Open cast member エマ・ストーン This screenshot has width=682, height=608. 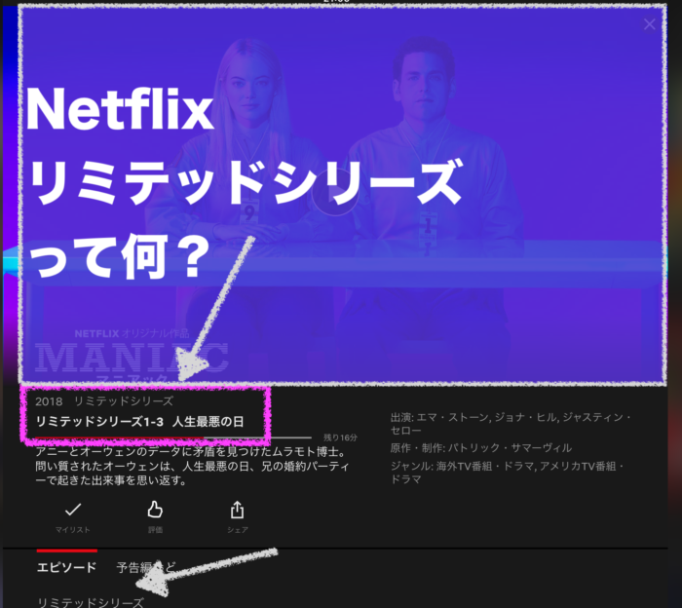pyautogui.click(x=454, y=417)
